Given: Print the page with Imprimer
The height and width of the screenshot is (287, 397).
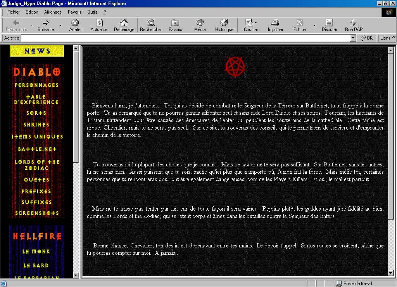Looking at the screenshot, I should [276, 25].
